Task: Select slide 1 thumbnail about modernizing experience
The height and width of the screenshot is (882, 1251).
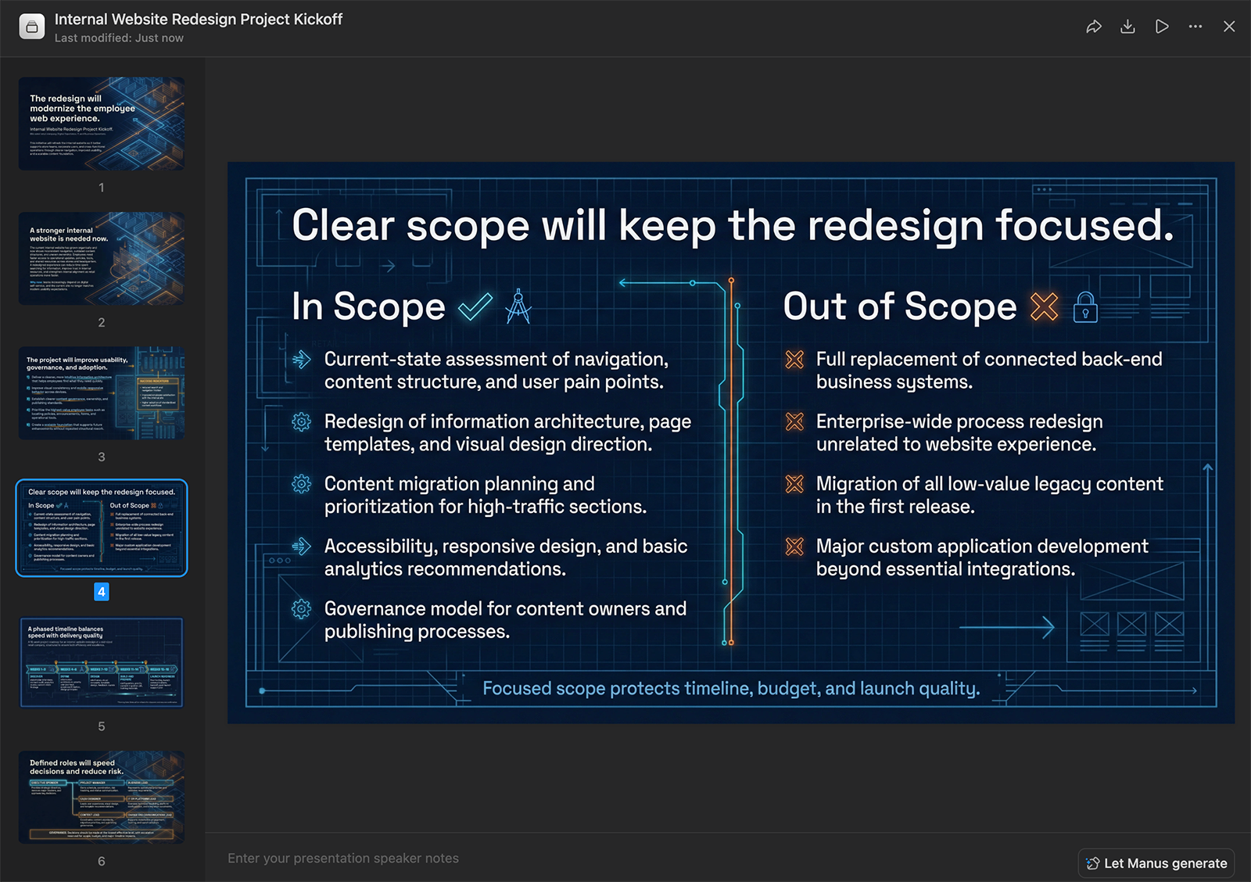Action: 102,124
